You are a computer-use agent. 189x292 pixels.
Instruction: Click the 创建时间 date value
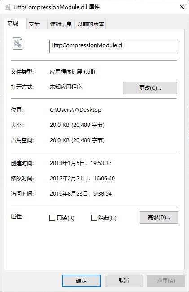point(81,163)
